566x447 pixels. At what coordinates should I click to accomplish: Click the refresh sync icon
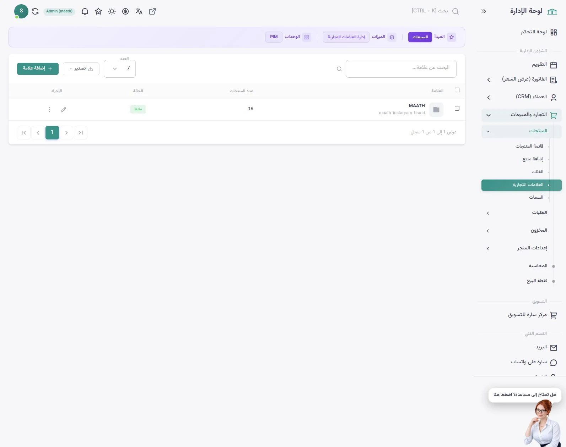[x=35, y=11]
